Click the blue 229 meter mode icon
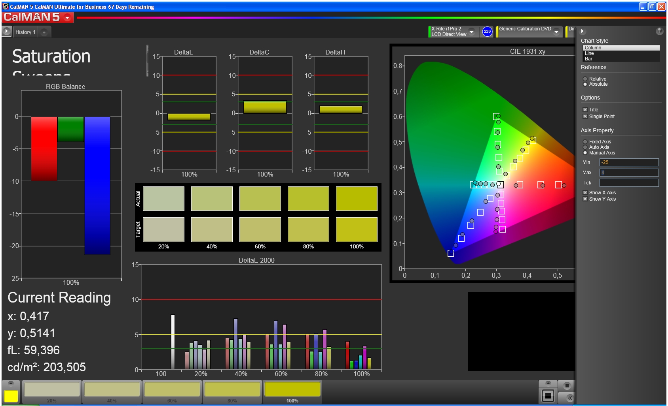This screenshot has height=406, width=668. point(487,32)
